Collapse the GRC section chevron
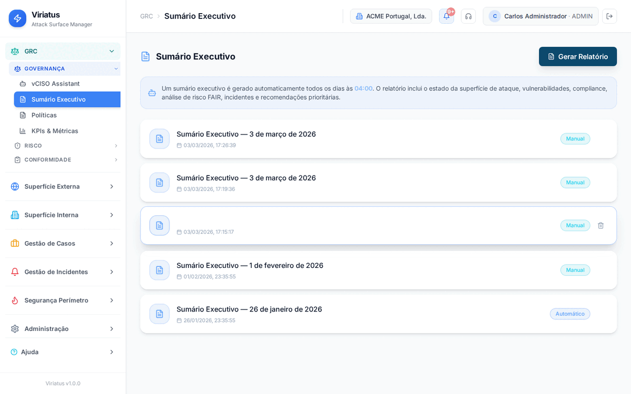 (x=111, y=51)
